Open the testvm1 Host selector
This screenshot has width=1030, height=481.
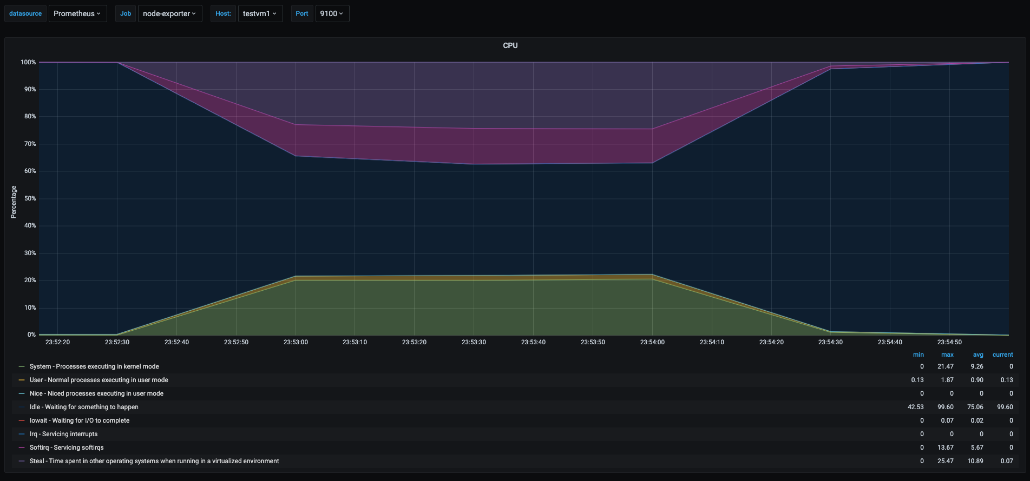[260, 14]
